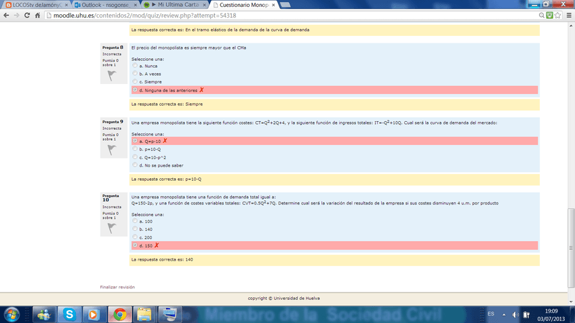Click the zoom magnifier icon in address bar
The height and width of the screenshot is (323, 575).
[541, 16]
